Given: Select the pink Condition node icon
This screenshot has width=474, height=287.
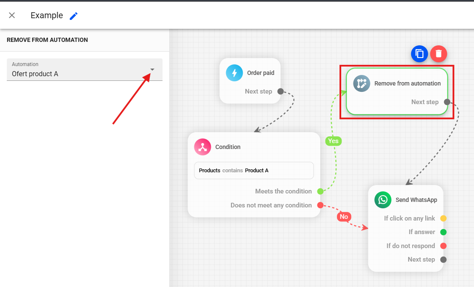Looking at the screenshot, I should pos(202,147).
